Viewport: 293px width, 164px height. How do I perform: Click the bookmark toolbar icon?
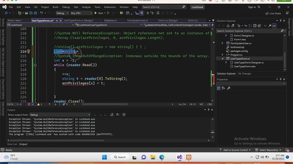coord(158,13)
